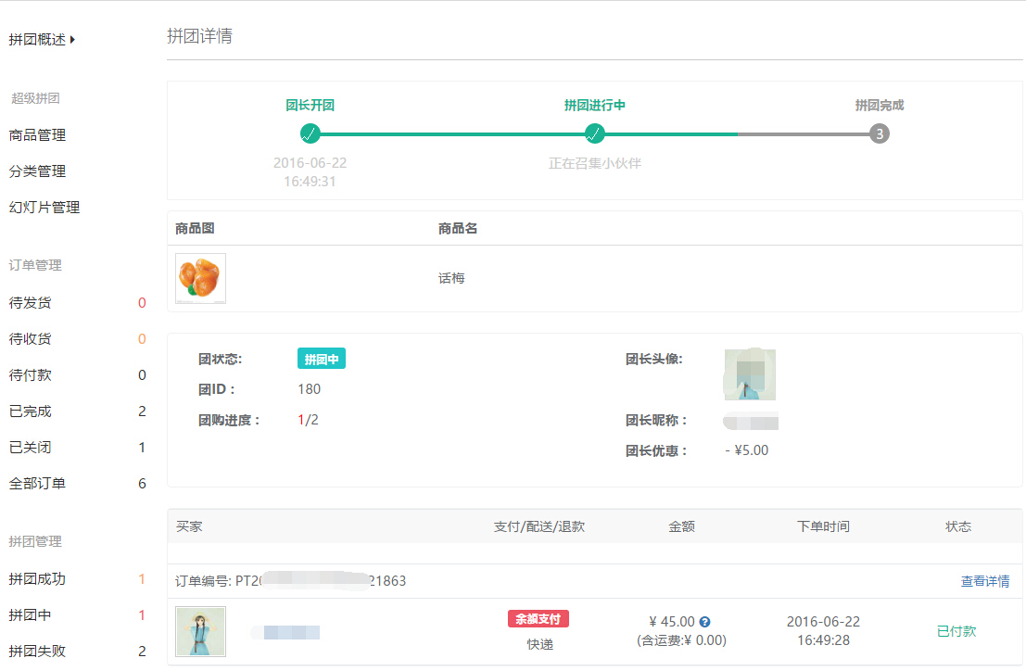Click the buyer avatar in the order row
The image size is (1026, 671).
200,631
